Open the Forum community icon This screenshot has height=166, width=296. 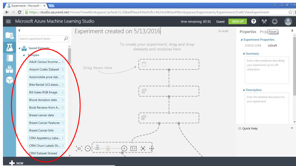click(264, 22)
